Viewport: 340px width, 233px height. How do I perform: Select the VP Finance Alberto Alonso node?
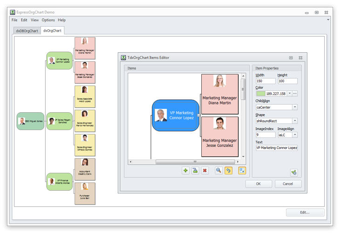pyautogui.click(x=60, y=182)
